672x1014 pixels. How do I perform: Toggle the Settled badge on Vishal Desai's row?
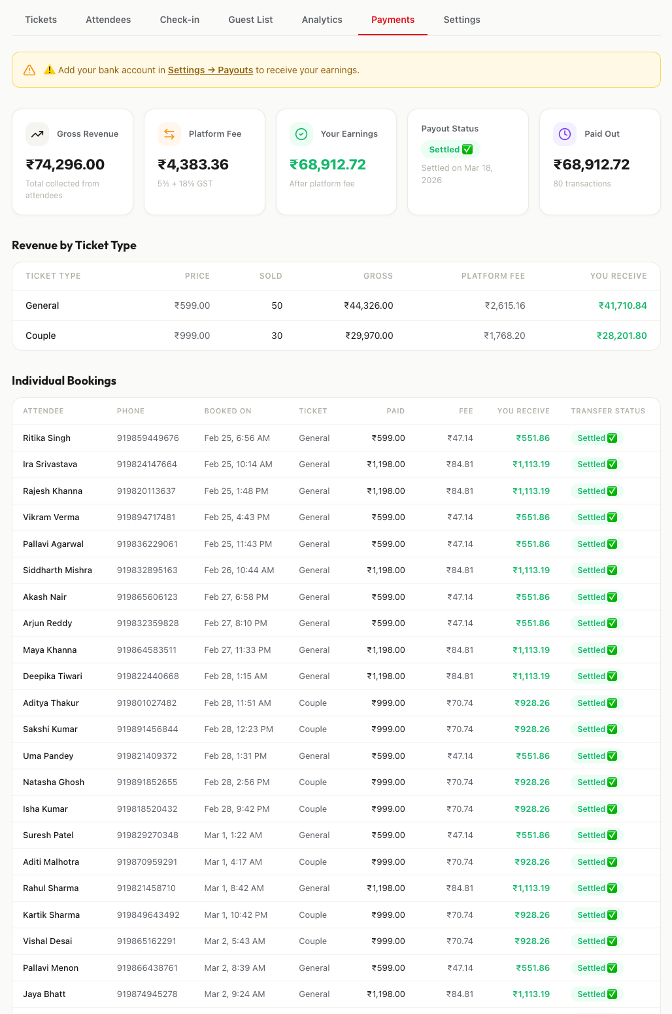tap(596, 941)
